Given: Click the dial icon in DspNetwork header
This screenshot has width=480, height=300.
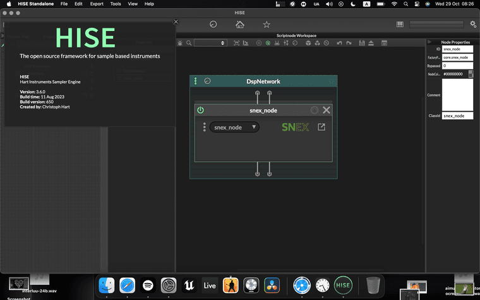Looking at the screenshot, I should (x=207, y=81).
